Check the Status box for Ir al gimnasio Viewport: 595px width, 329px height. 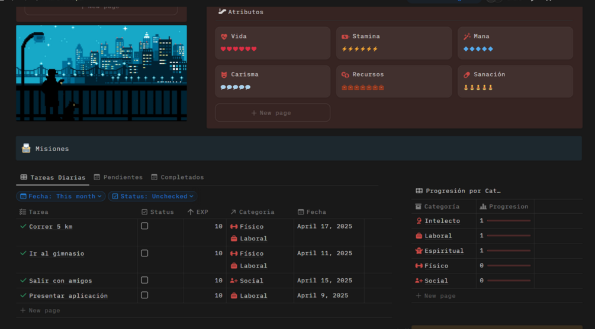click(x=144, y=253)
